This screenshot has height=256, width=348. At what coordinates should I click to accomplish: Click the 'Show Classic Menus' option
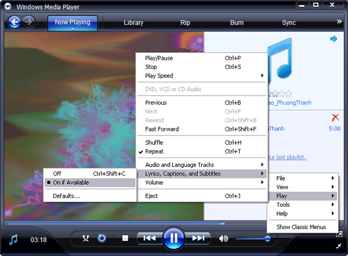click(301, 227)
